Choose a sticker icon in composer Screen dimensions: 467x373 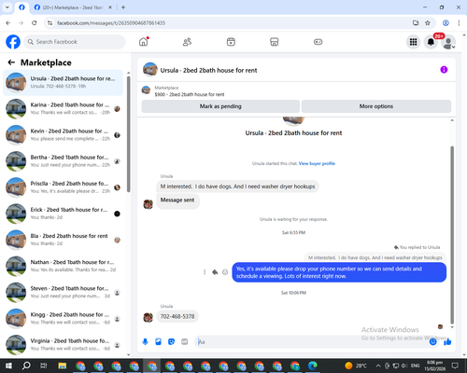171,342
